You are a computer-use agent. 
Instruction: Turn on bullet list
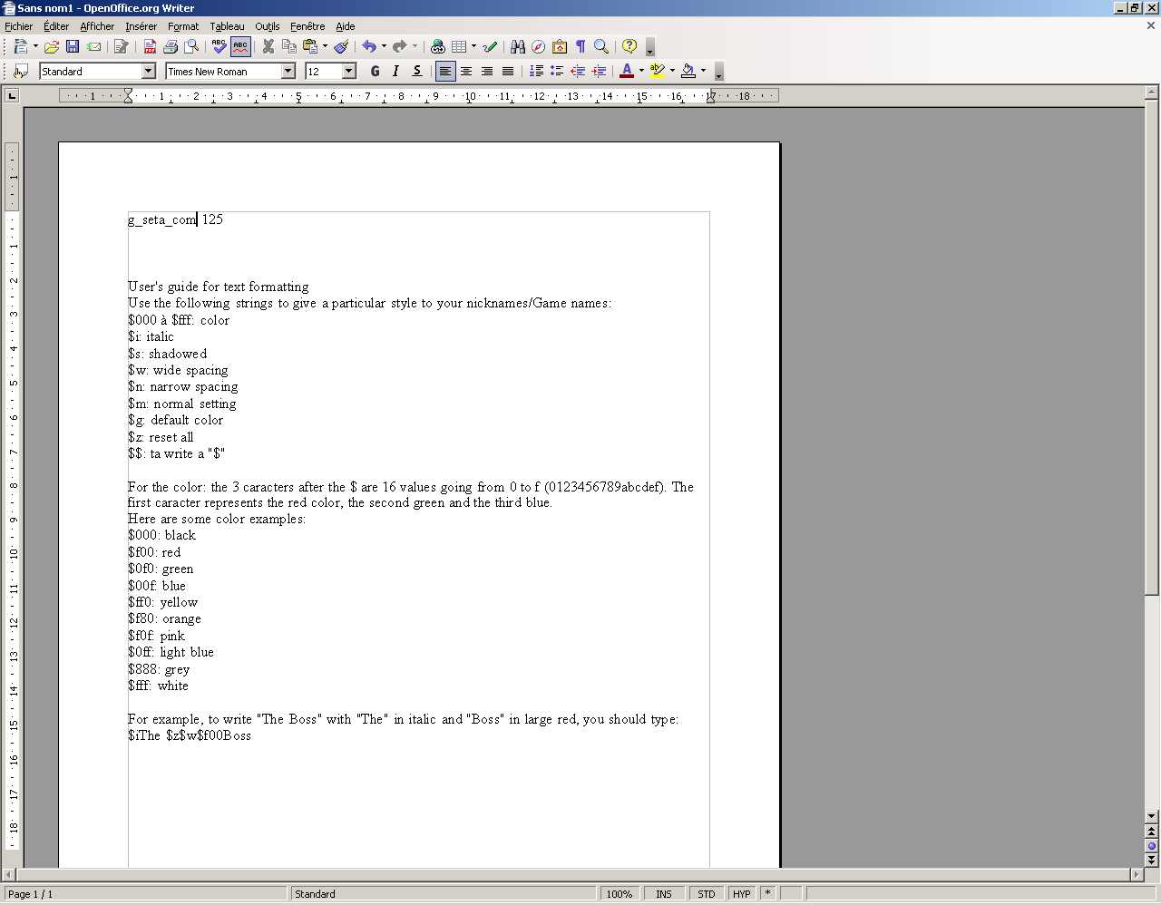pyautogui.click(x=557, y=71)
